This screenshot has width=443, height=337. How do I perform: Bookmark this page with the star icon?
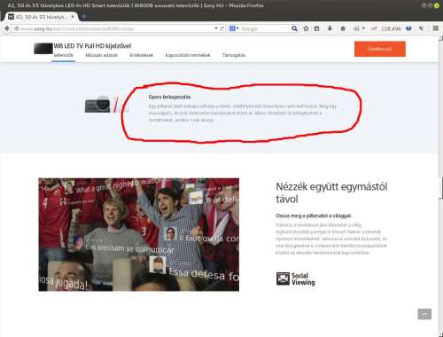point(306,28)
